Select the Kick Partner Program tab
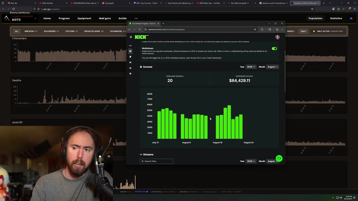 point(144,23)
